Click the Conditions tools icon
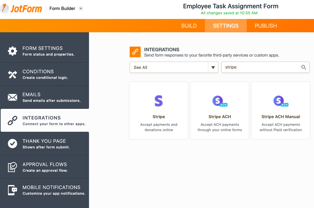 [12, 75]
